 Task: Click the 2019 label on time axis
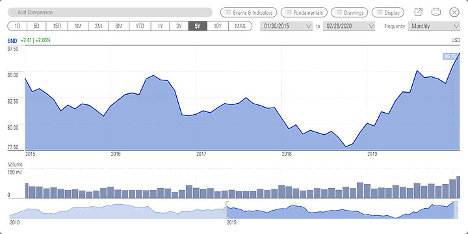coord(372,154)
